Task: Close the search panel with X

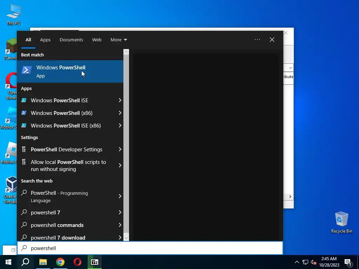Action: [x=272, y=40]
